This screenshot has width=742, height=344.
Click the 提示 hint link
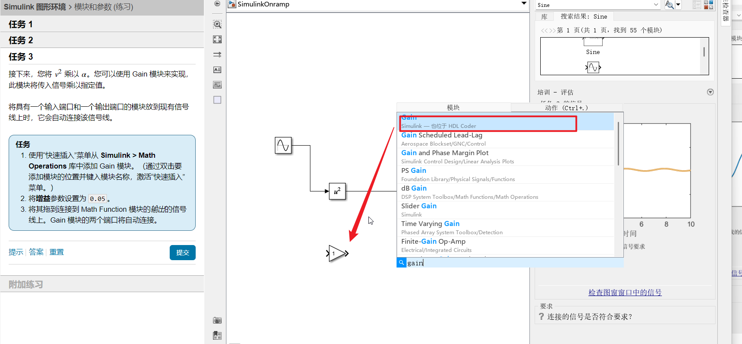16,252
